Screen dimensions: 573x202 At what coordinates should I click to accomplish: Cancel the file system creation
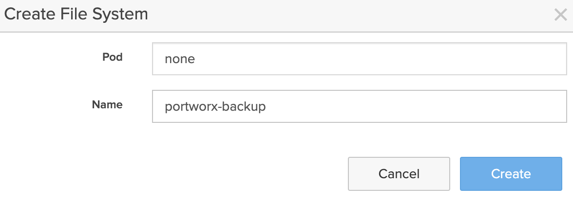tap(399, 174)
